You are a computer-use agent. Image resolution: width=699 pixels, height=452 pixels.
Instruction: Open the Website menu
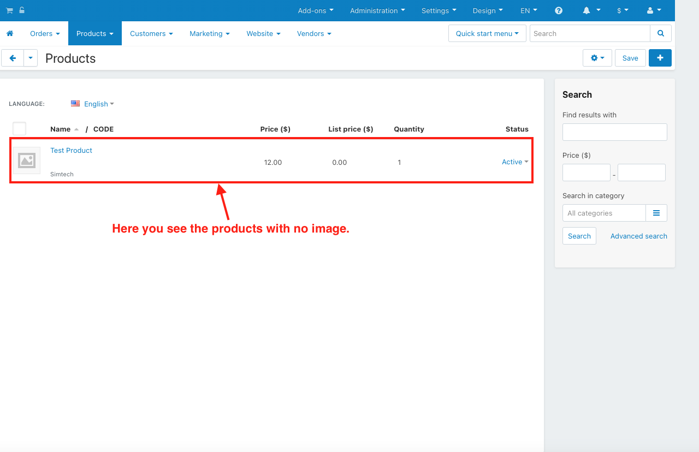263,33
